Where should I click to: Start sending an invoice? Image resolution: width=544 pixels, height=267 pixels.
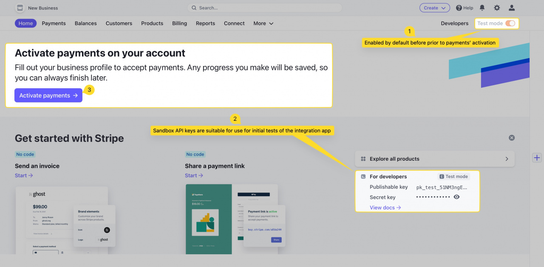[x=24, y=175]
